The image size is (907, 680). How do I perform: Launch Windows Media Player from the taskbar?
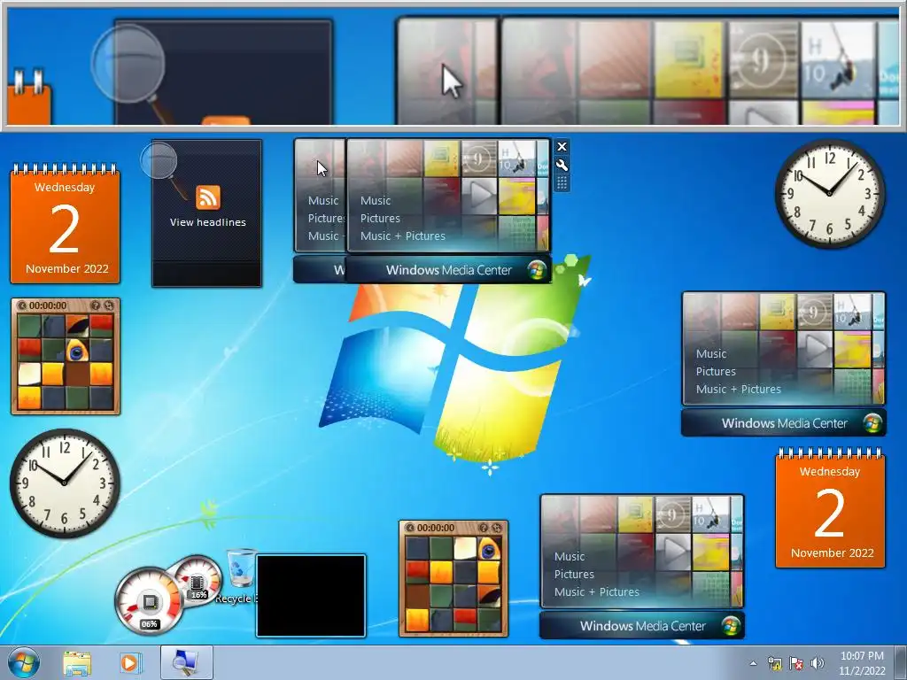tap(130, 662)
